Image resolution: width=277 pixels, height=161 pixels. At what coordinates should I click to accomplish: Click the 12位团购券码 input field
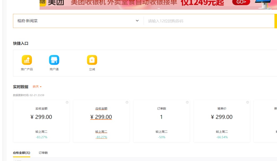pyautogui.click(x=207, y=21)
